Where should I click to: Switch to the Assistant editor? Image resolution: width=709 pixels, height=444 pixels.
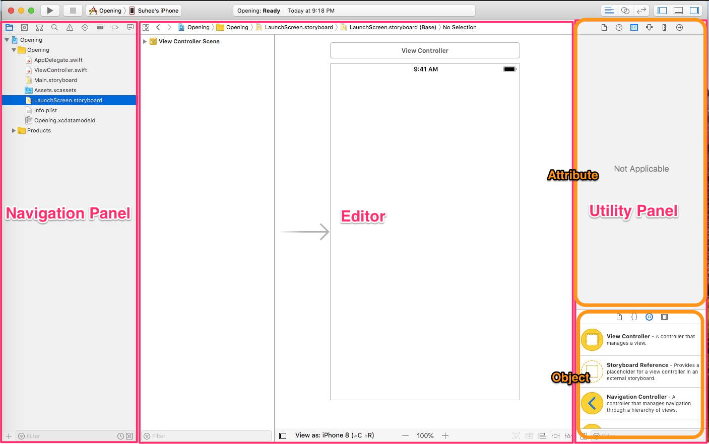point(625,11)
